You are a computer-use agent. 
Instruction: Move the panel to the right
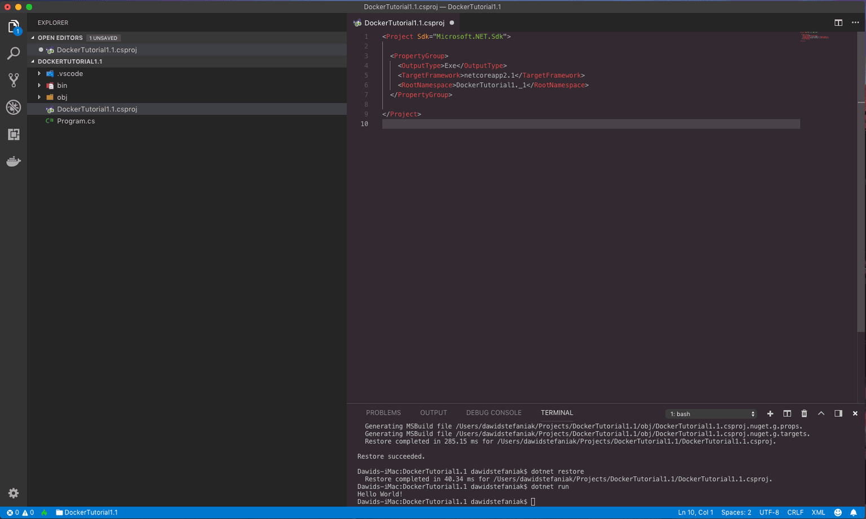point(838,414)
